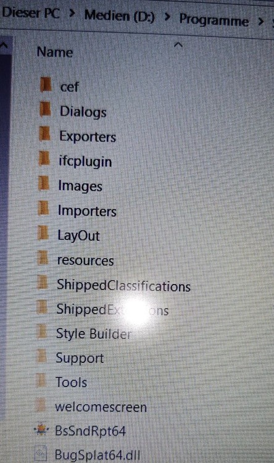Open the Programme breadcrumb segment
This screenshot has height=463, width=274.
[x=214, y=20]
